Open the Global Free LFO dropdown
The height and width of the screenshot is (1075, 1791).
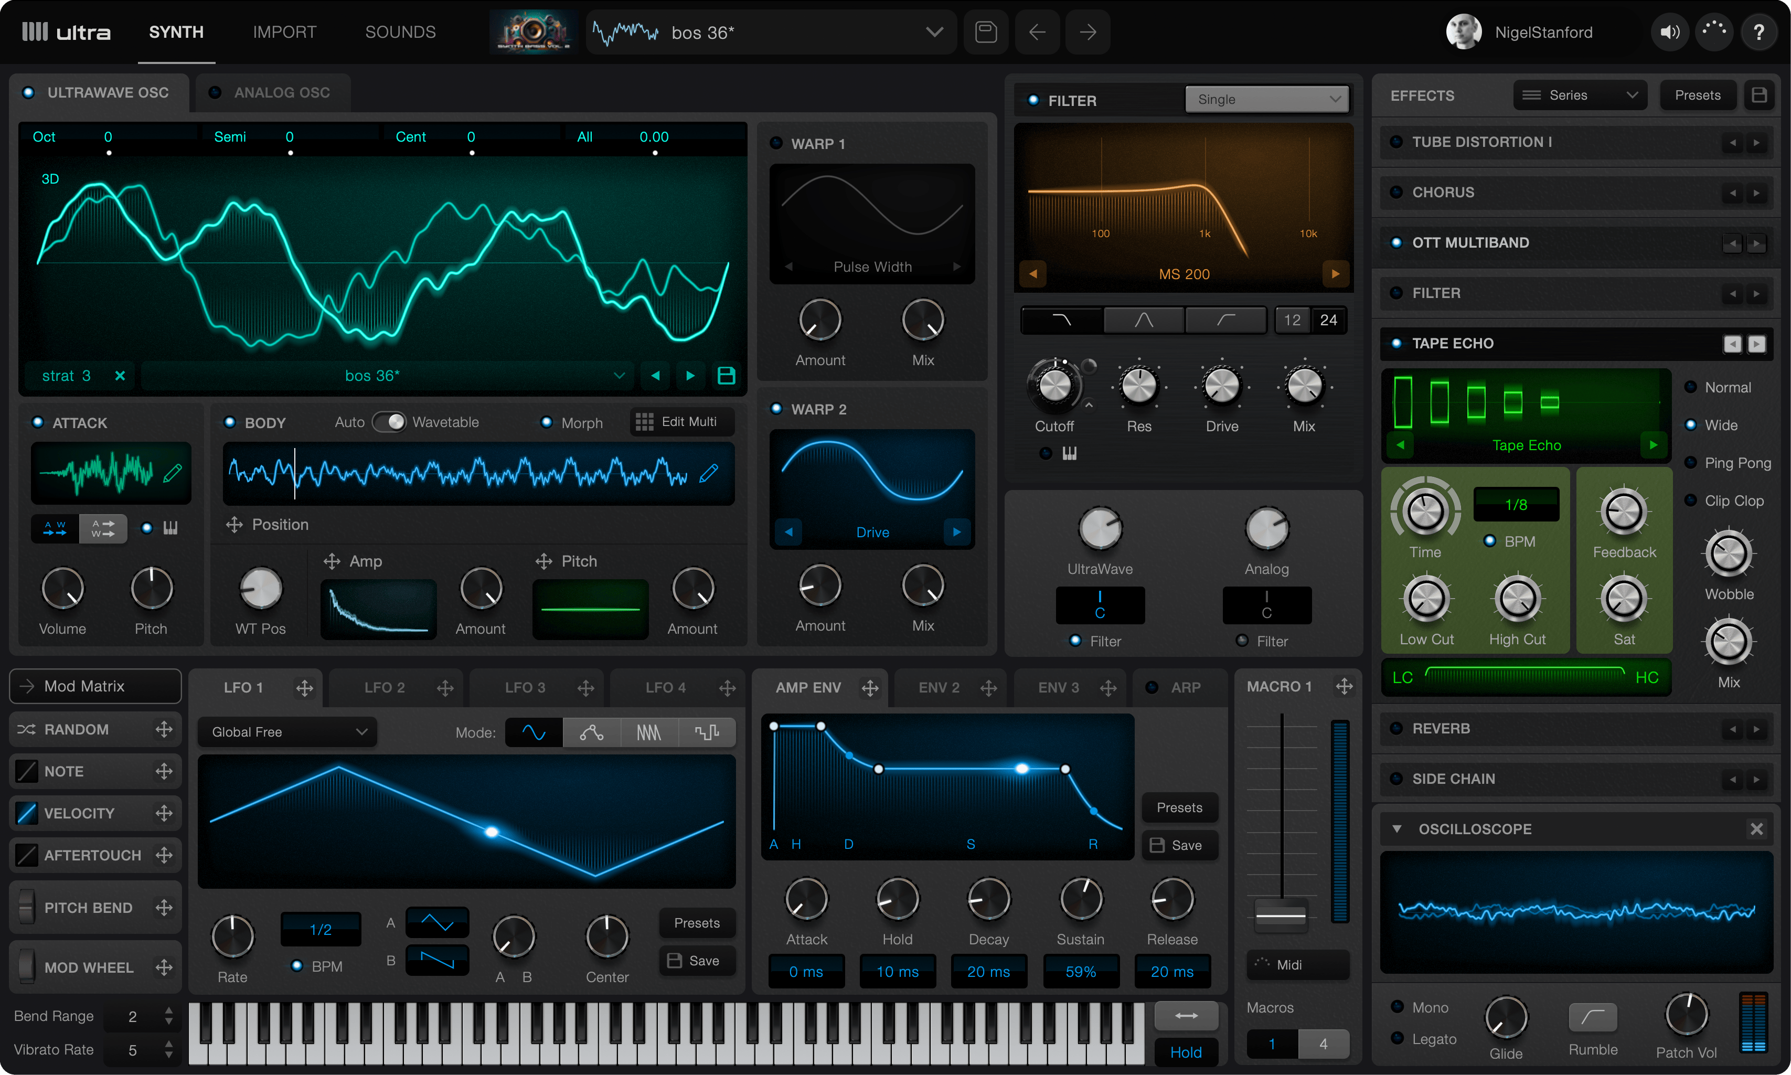[288, 732]
